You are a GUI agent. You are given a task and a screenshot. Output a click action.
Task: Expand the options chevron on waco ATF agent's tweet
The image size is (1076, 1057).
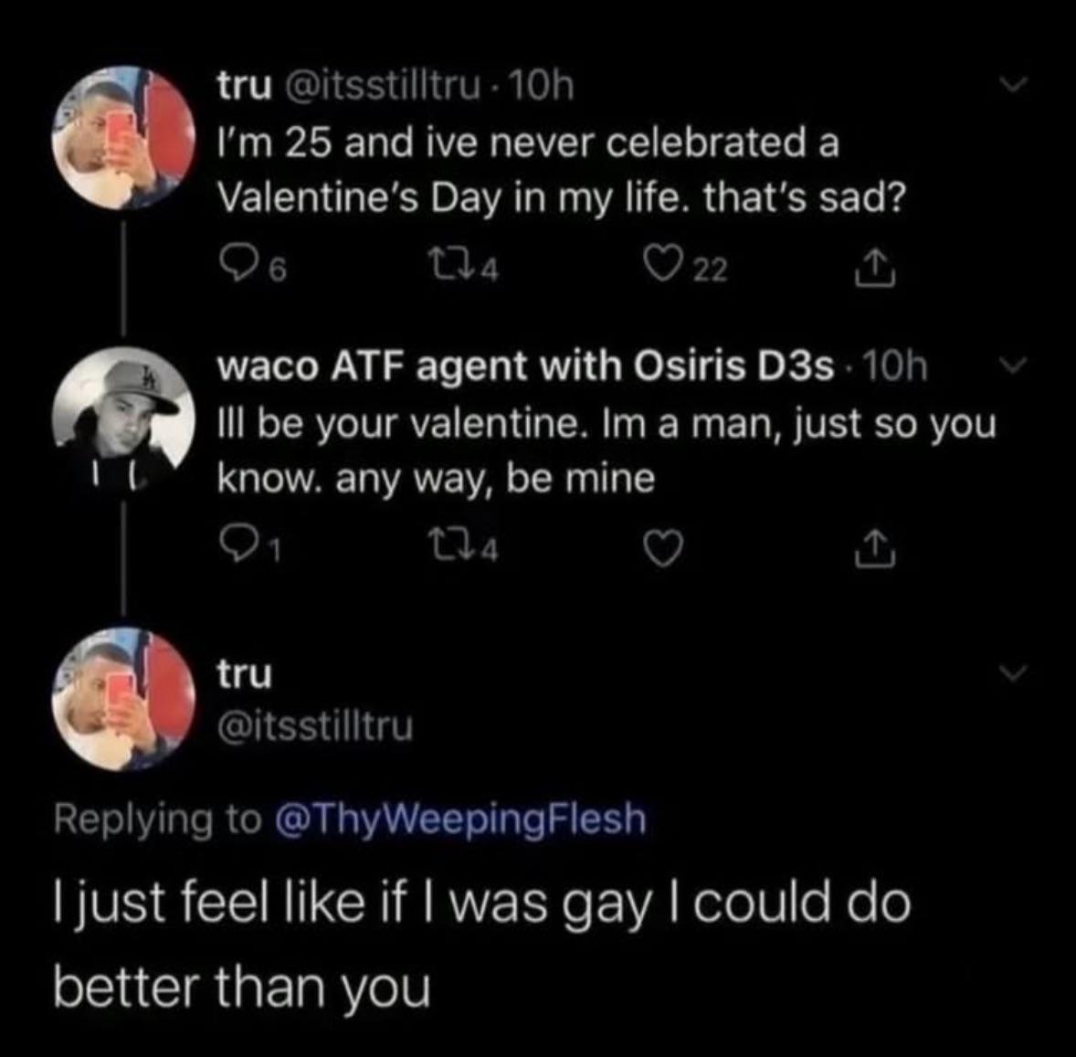(x=1012, y=365)
